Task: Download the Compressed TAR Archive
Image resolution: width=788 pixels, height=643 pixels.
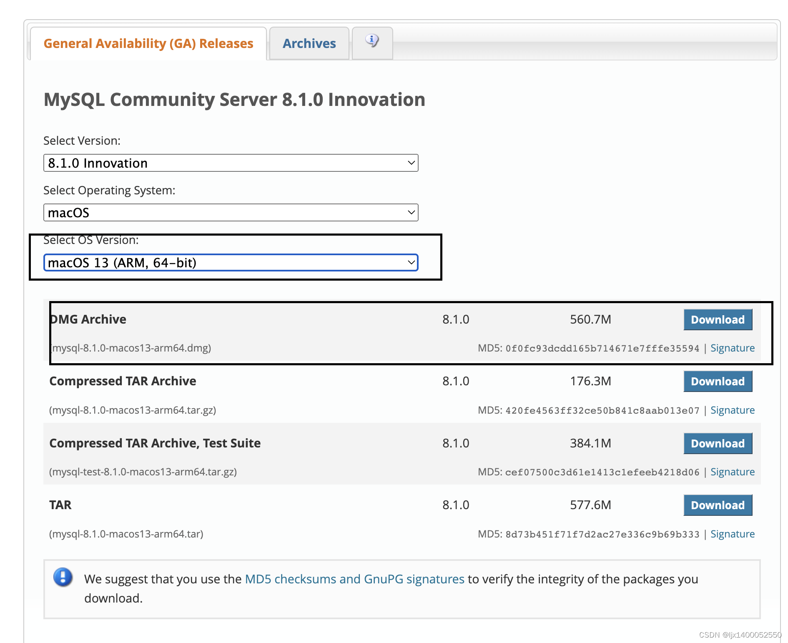Action: (718, 382)
